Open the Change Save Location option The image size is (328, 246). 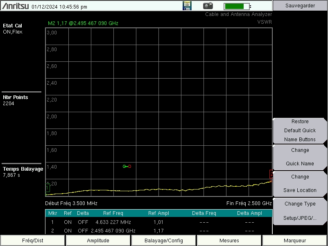point(300,184)
